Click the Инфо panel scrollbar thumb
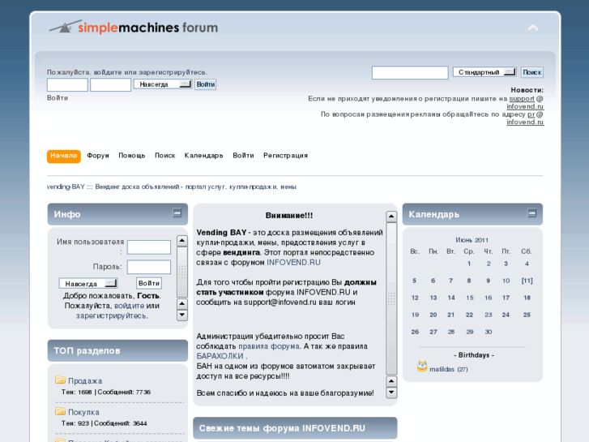This screenshot has width=589, height=442. (181, 272)
